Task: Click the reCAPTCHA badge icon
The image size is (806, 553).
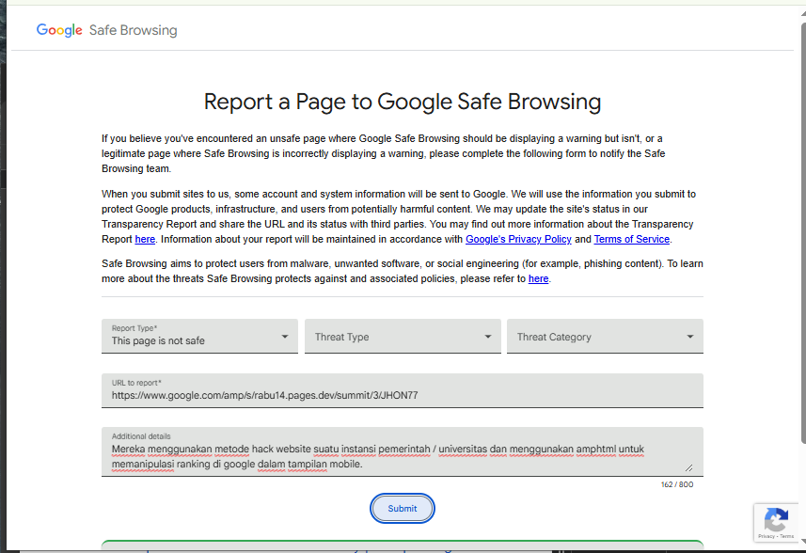Action: (x=776, y=519)
